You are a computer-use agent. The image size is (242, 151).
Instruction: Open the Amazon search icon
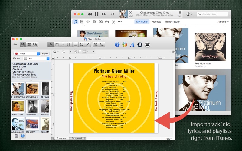(x=140, y=44)
